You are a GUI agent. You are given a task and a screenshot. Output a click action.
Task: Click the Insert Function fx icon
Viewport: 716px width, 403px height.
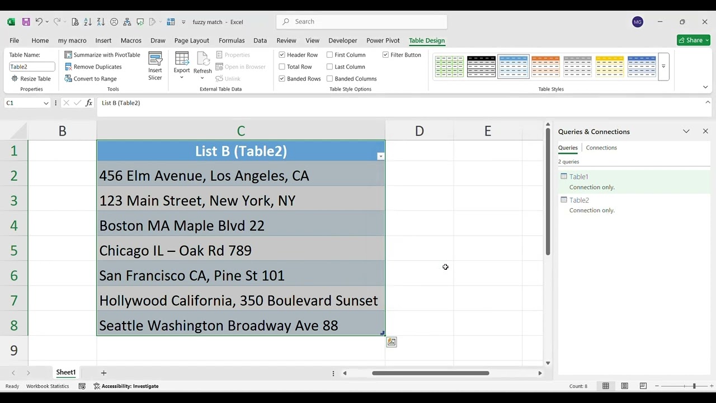point(89,103)
